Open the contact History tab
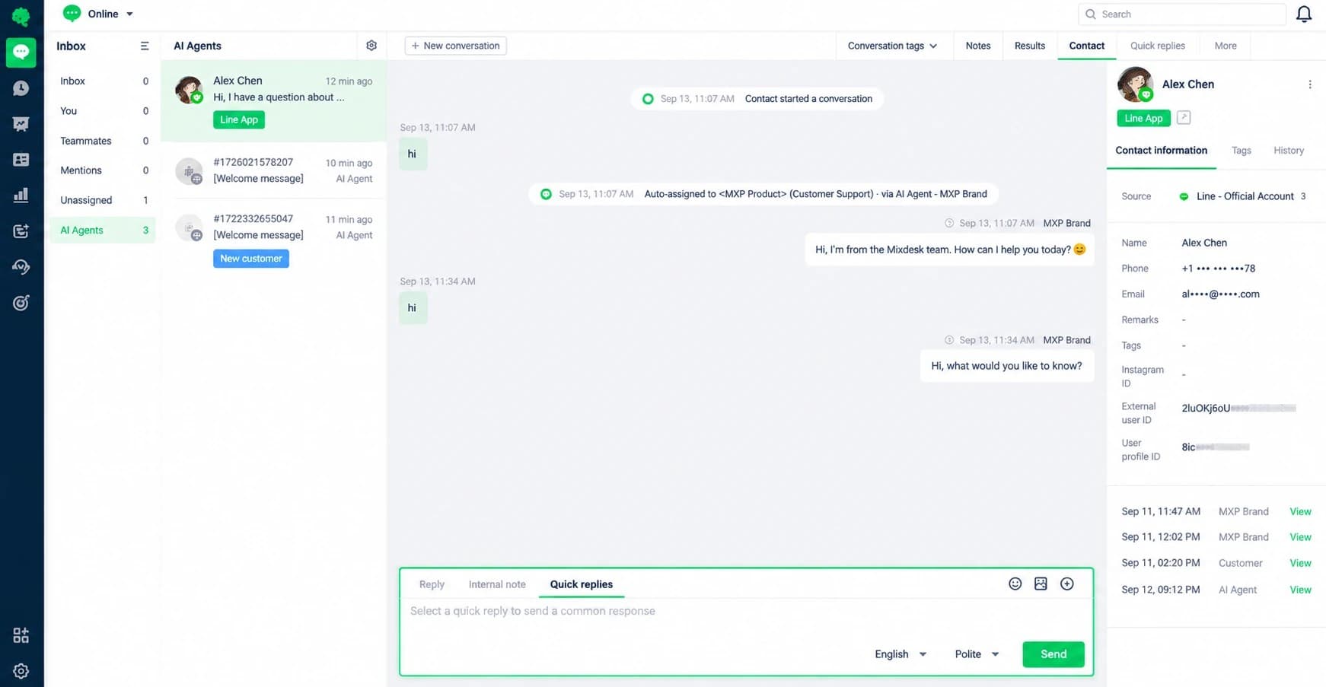Image resolution: width=1326 pixels, height=687 pixels. [x=1289, y=151]
